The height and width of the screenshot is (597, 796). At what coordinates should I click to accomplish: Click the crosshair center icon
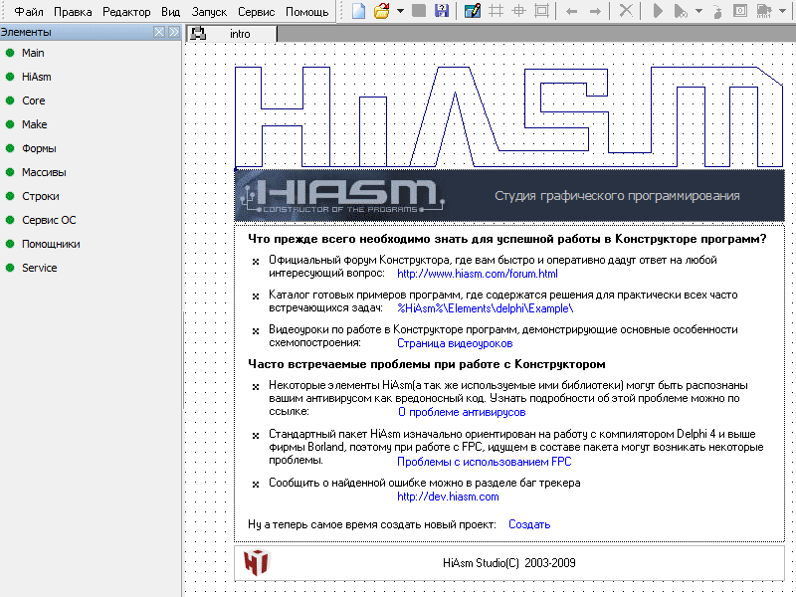[x=518, y=11]
